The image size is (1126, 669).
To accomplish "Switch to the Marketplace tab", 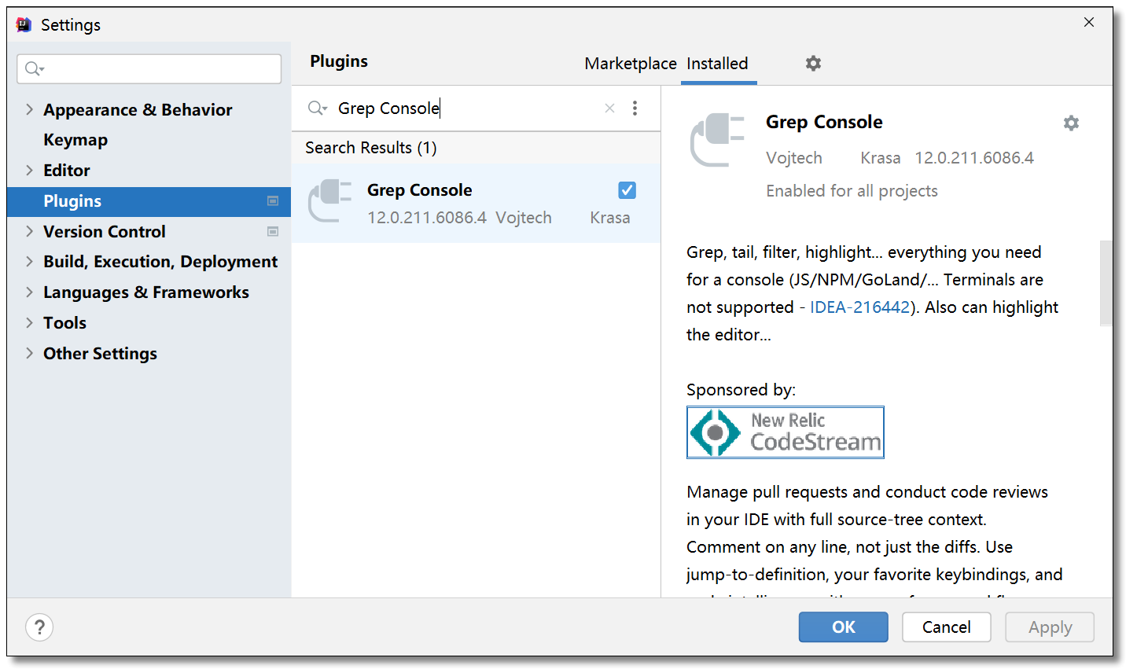I will pos(630,64).
